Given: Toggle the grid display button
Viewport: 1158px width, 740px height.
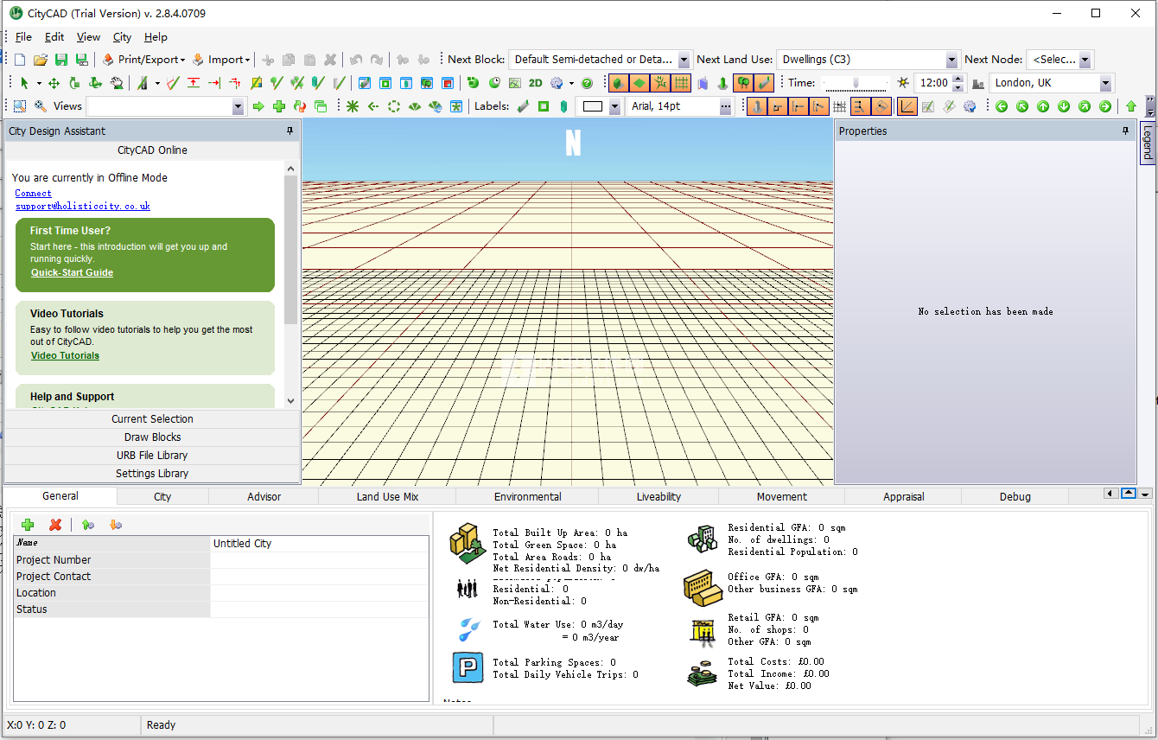Looking at the screenshot, I should click(681, 83).
